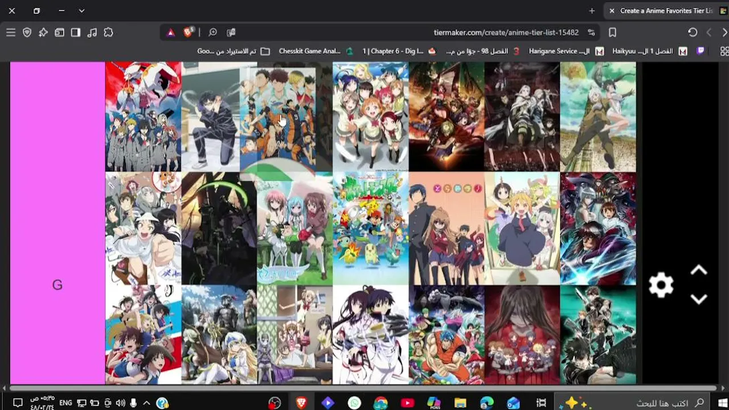Click the horizontal page scrollbar

click(363, 388)
